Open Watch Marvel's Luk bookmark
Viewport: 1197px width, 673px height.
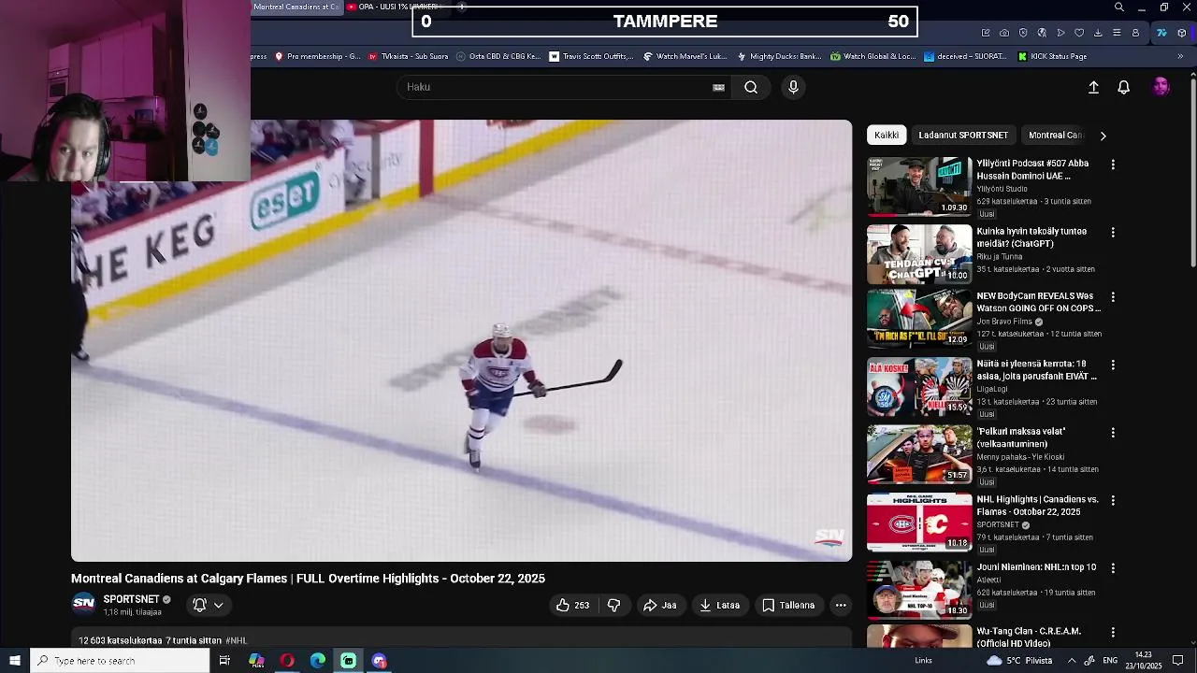click(x=685, y=56)
